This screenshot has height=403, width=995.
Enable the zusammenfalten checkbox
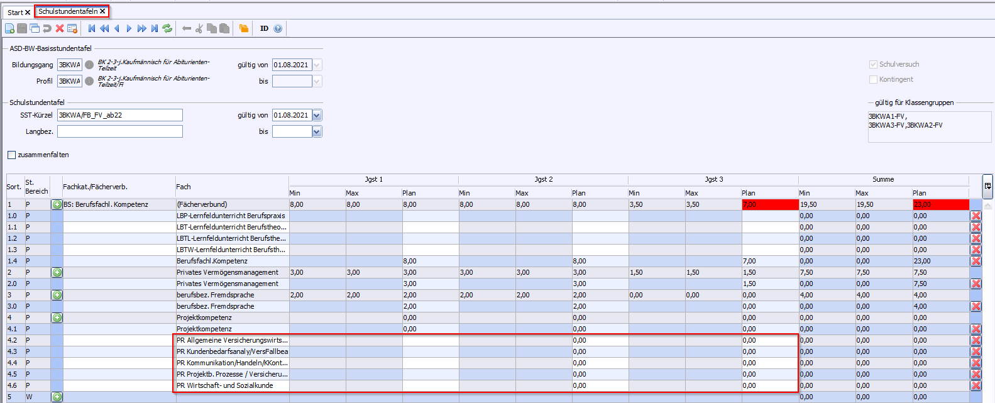coord(11,155)
